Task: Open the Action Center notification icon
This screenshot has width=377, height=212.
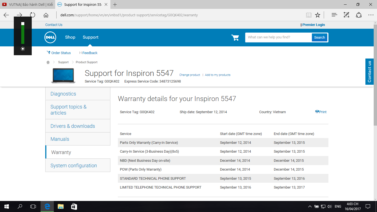Action: coord(368,206)
